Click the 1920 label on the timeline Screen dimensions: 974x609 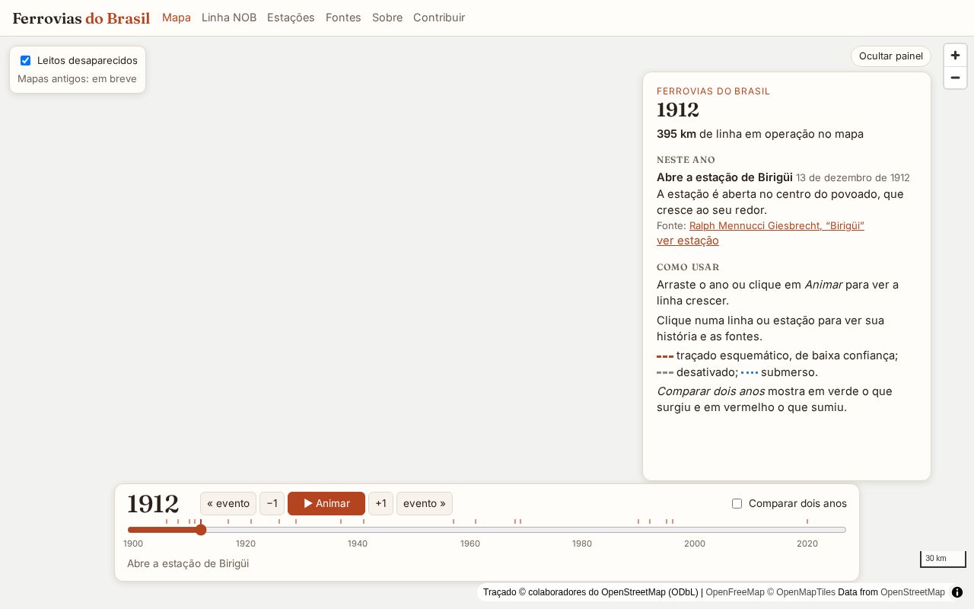click(246, 544)
